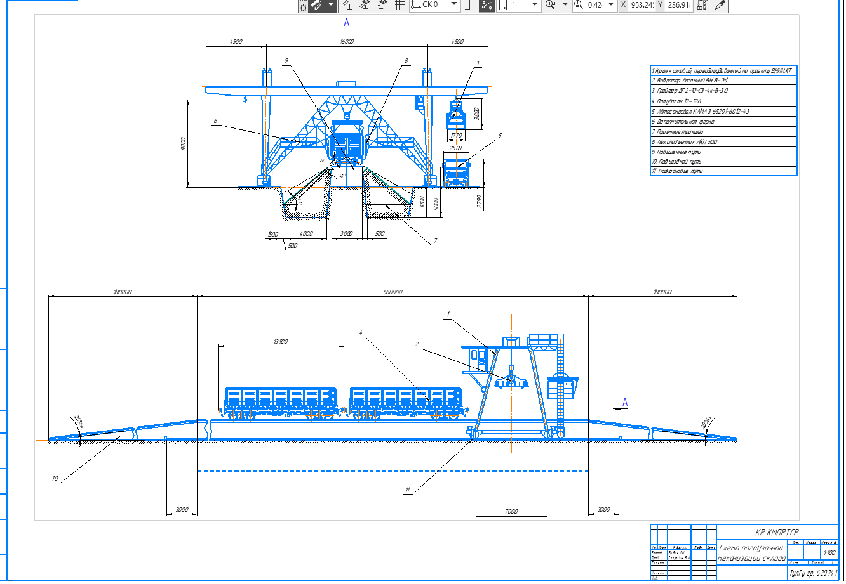Click leader number 11 on the drawing
846x584 pixels.
[x=408, y=490]
